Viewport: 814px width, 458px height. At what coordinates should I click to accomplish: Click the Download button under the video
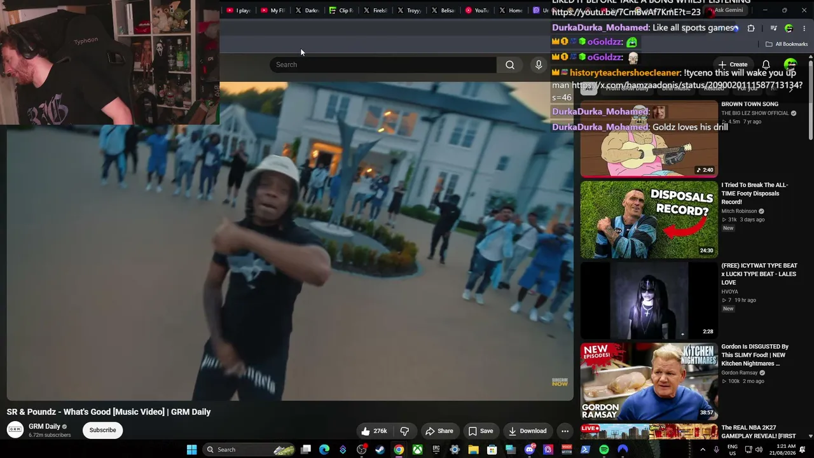527,431
